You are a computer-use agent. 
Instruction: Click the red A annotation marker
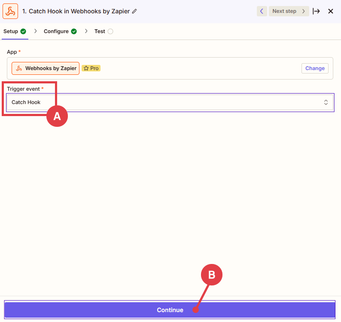pyautogui.click(x=57, y=116)
